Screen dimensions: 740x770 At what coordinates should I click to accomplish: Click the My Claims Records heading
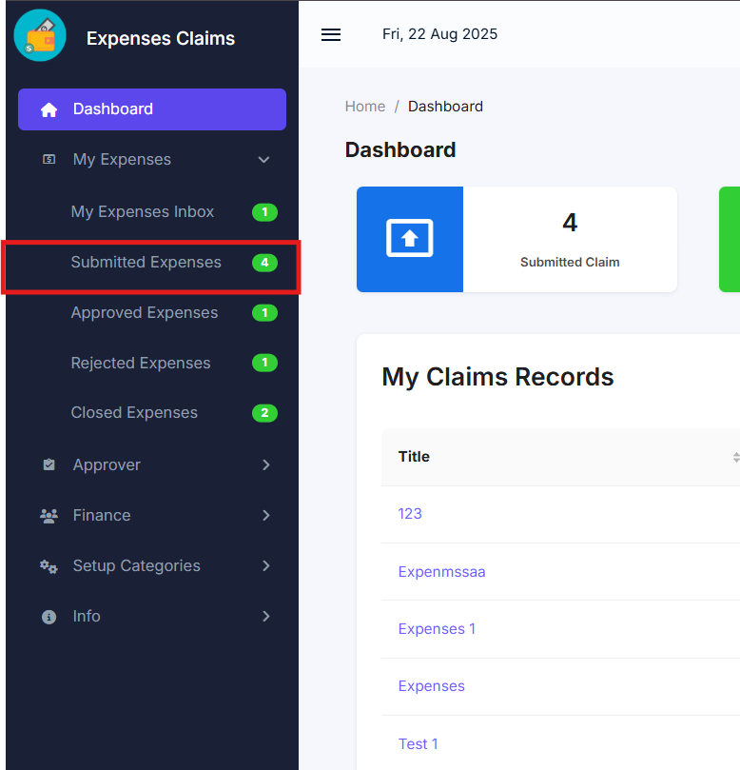(497, 377)
